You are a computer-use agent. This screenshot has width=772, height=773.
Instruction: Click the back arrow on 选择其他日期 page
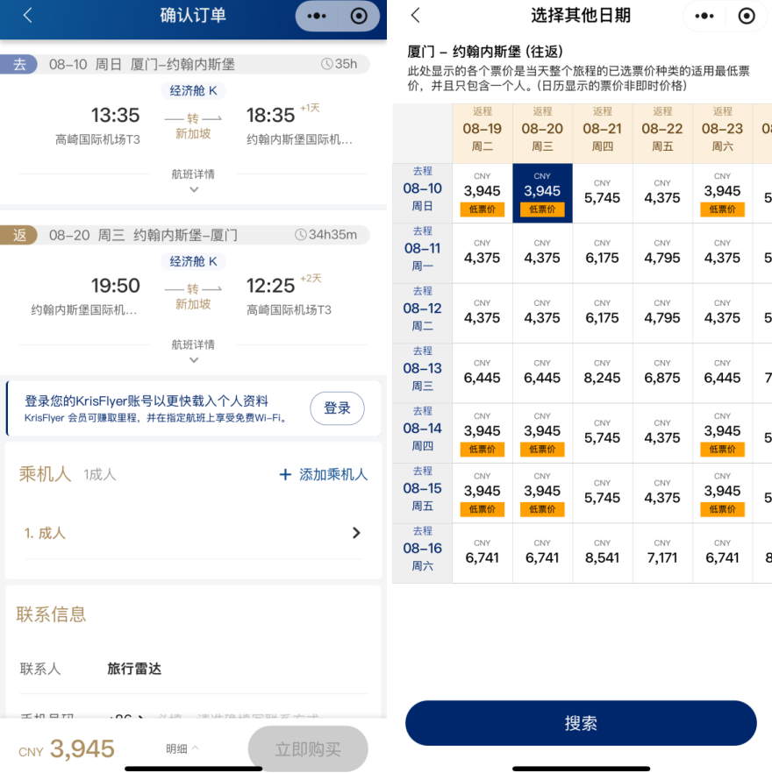414,16
